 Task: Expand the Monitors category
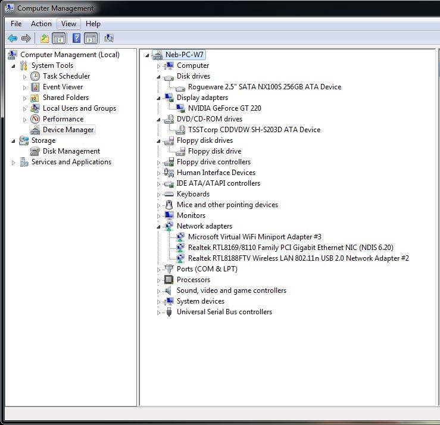[158, 216]
